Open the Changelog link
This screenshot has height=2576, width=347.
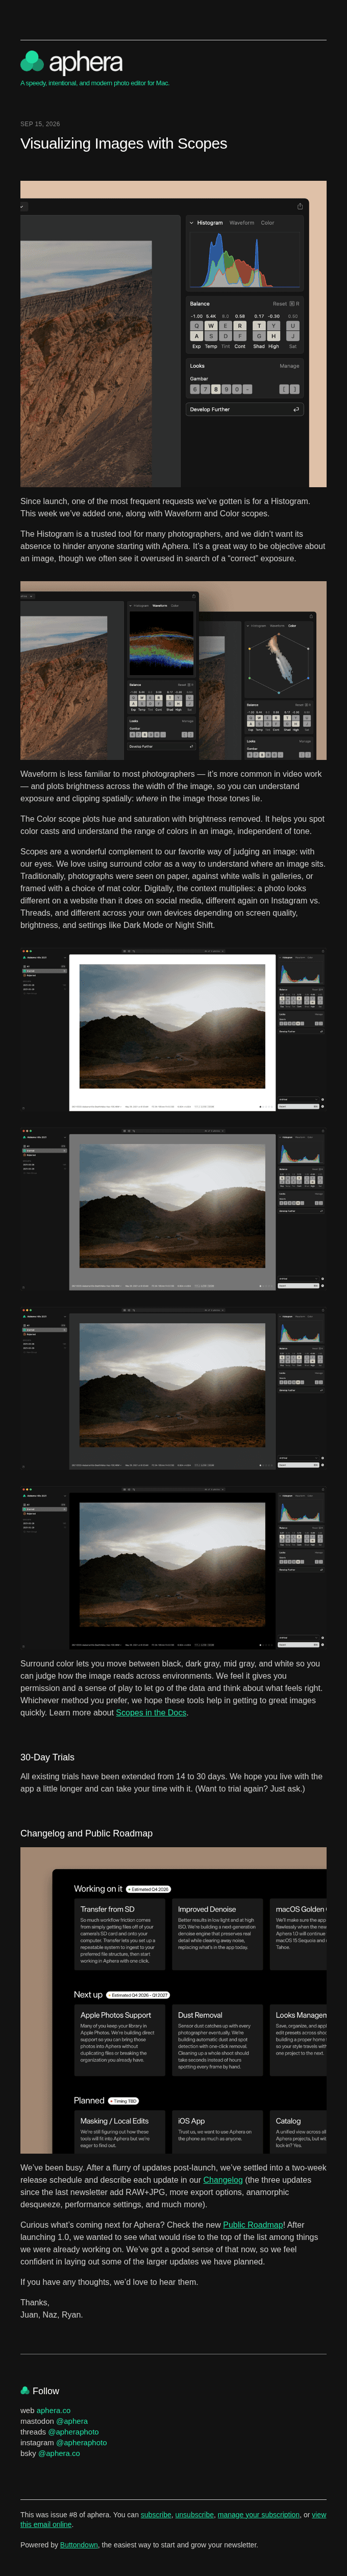(x=223, y=2179)
